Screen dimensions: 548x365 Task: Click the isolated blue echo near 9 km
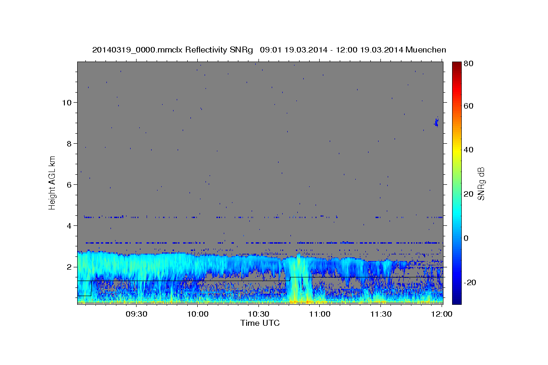pos(436,122)
